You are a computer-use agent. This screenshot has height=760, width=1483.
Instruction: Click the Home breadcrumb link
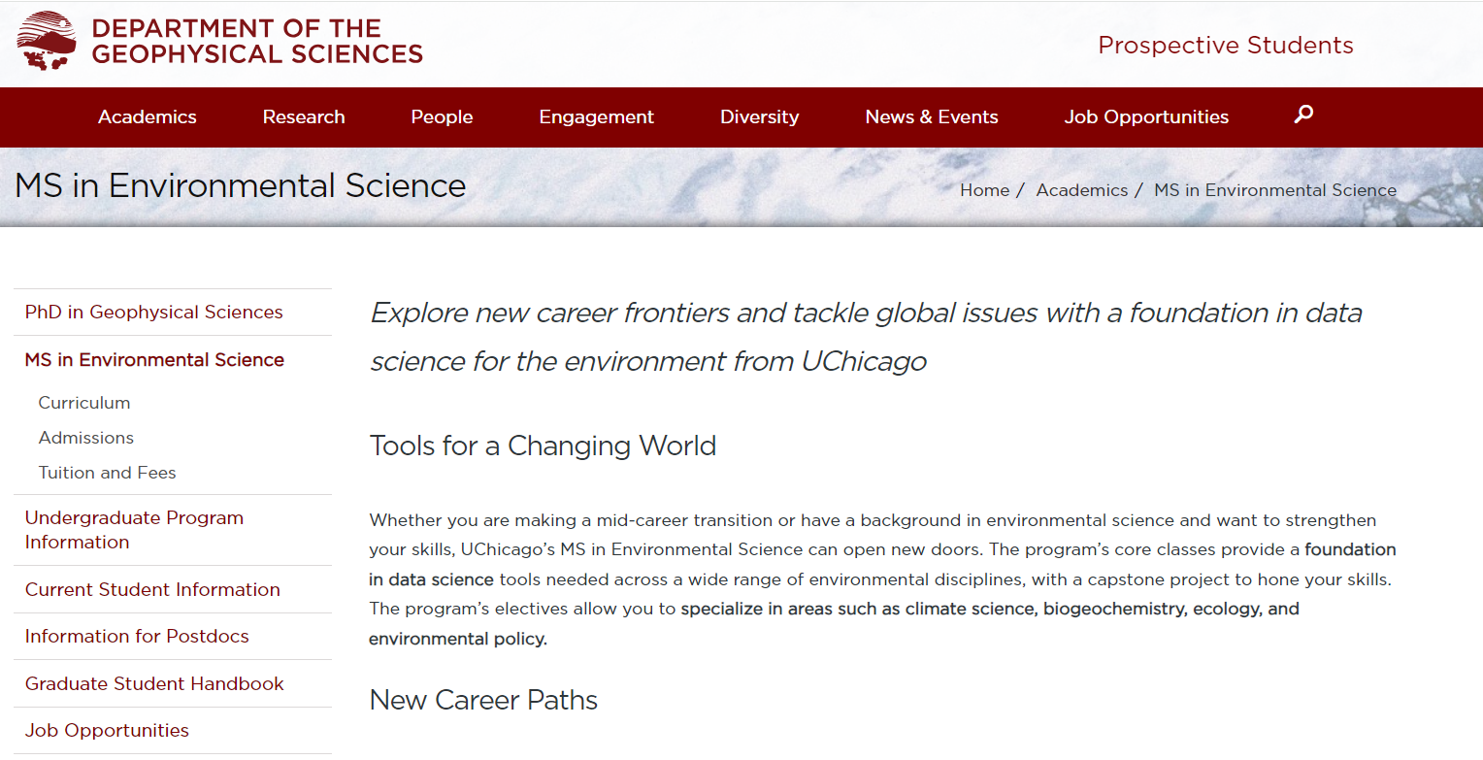pos(984,190)
